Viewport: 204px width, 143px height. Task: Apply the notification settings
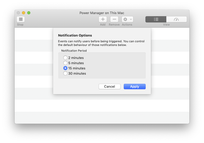[x=135, y=87]
